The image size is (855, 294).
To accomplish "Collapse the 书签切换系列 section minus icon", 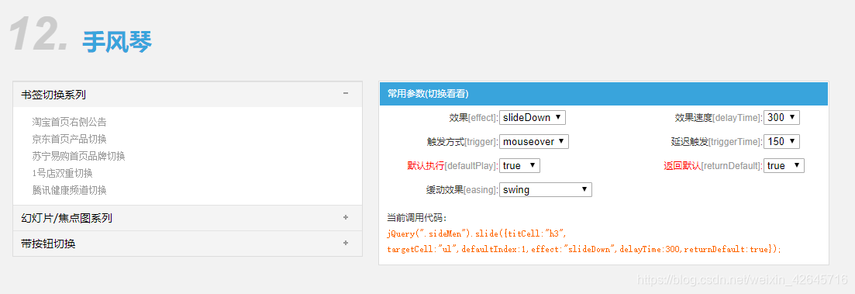I will tap(345, 94).
